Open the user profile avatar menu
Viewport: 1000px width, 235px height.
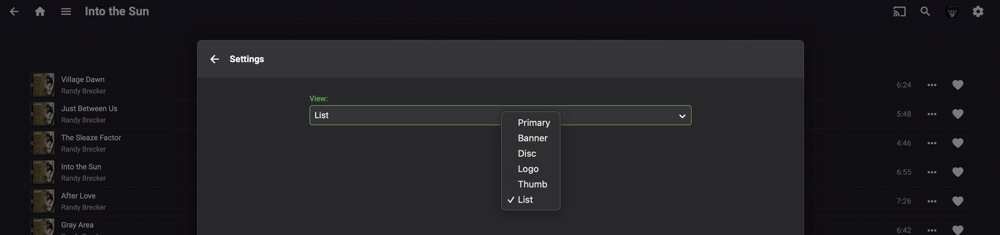pos(952,12)
